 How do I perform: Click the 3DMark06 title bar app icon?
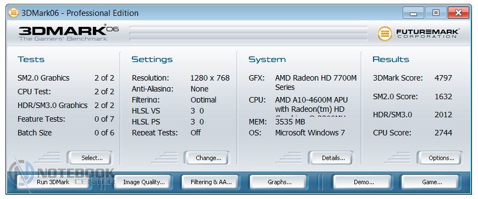click(14, 13)
